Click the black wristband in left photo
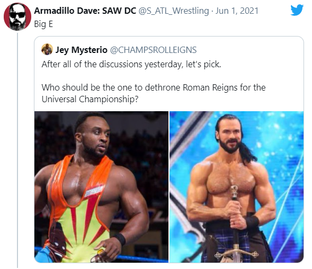Screen dimensions: 312x269 (120, 239)
